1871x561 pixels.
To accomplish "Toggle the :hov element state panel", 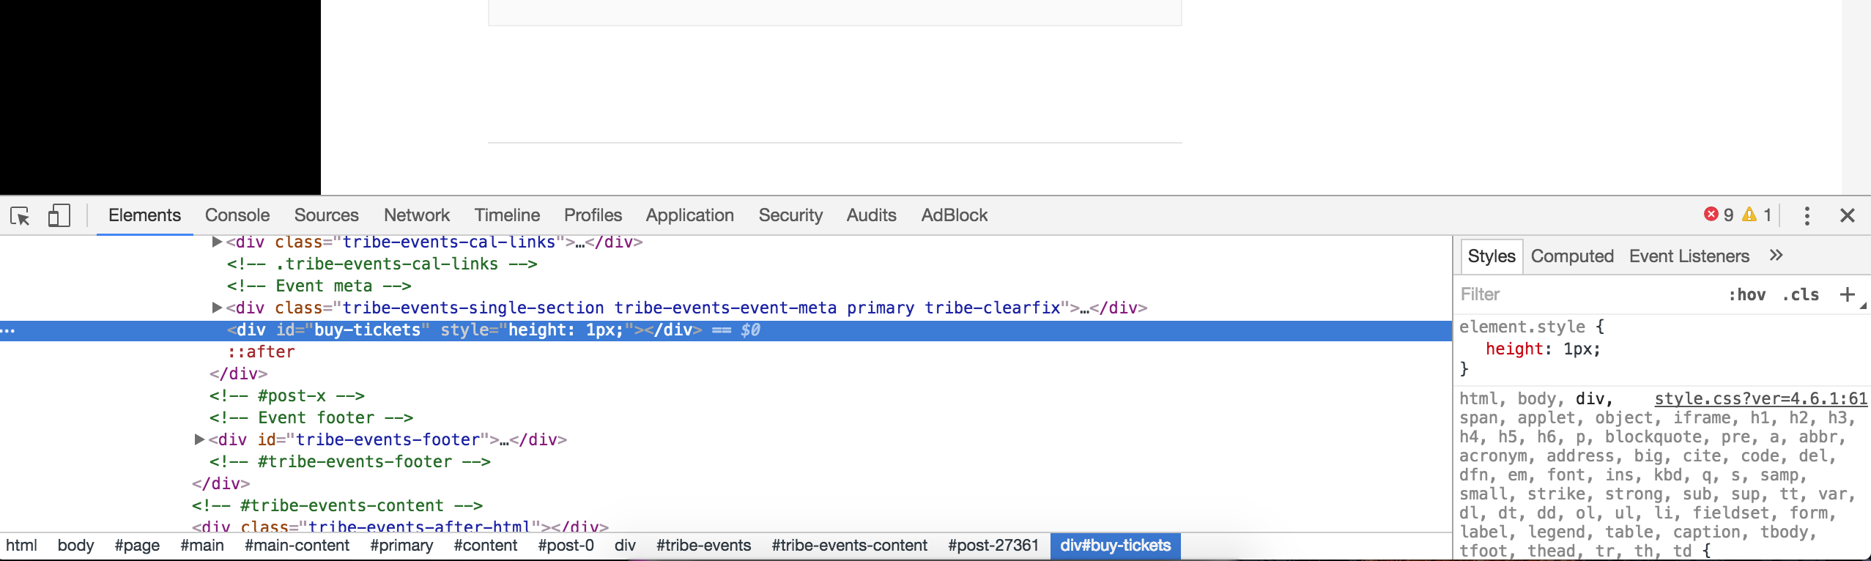I will pos(1746,294).
